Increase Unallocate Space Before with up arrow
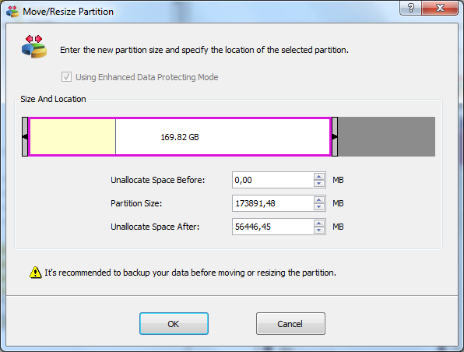This screenshot has width=464, height=352. (318, 177)
